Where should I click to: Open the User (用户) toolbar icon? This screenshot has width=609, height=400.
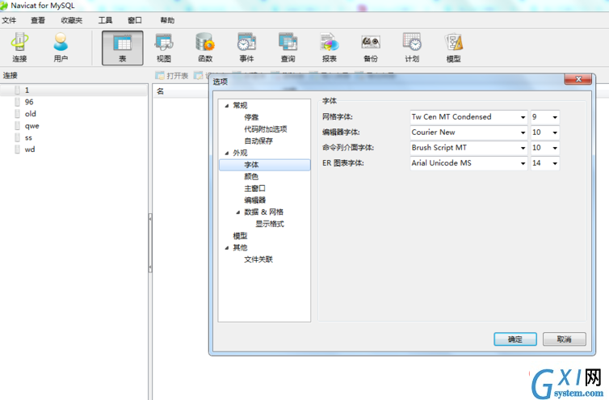click(61, 48)
